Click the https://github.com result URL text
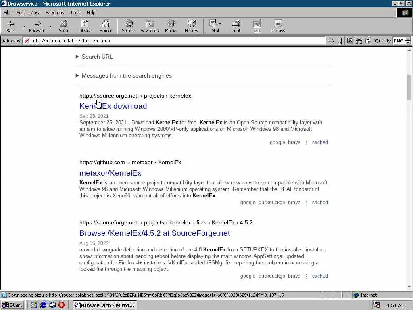Screen dimensions: 413x310 click(x=102, y=162)
